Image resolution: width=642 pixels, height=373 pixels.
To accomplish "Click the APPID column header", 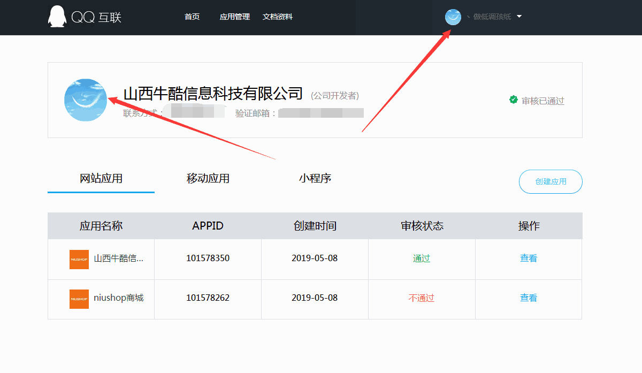I will (x=208, y=226).
